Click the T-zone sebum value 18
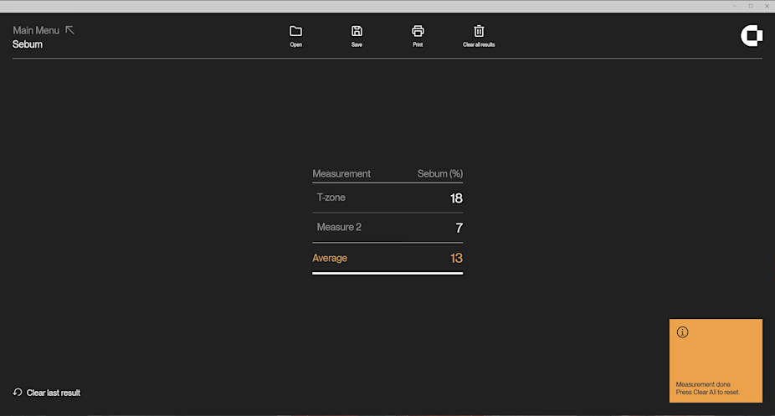This screenshot has height=416, width=775. point(456,198)
